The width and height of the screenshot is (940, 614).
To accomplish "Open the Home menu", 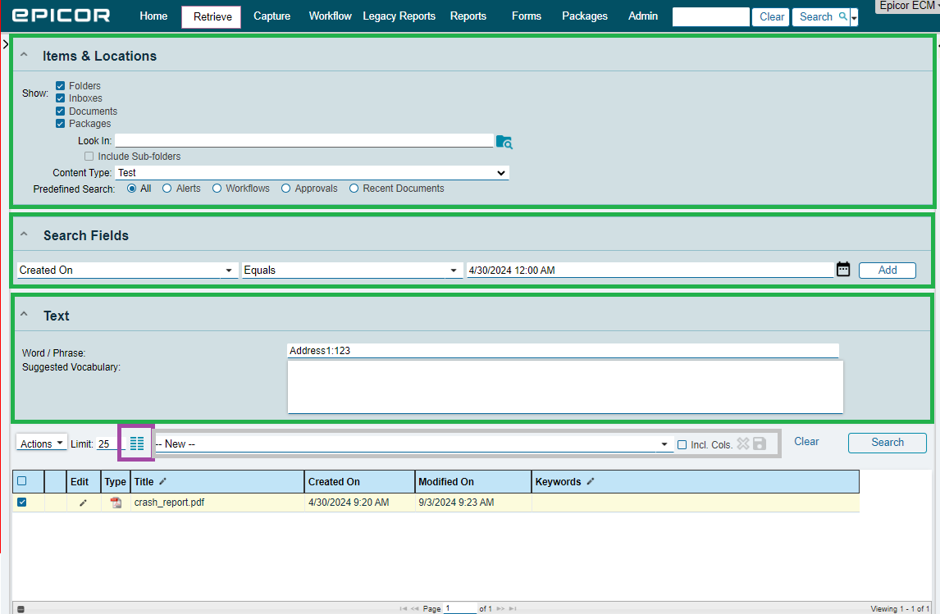I will click(x=153, y=16).
